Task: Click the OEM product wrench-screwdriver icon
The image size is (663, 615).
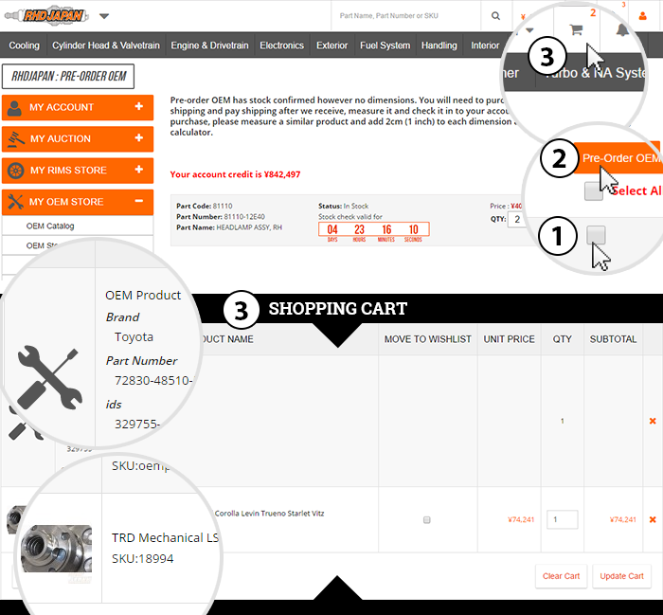Action: click(x=49, y=378)
